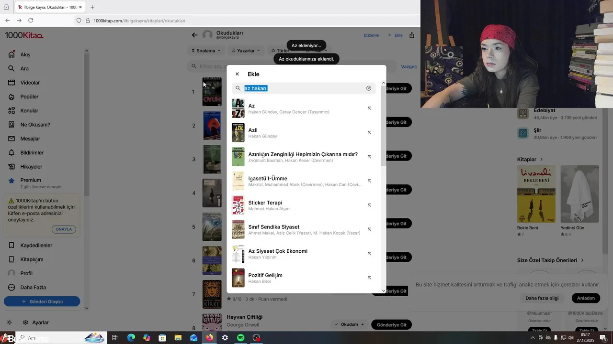The width and height of the screenshot is (613, 344).
Task: Open 'Daha Fazla' in the sidebar
Action: point(33,288)
